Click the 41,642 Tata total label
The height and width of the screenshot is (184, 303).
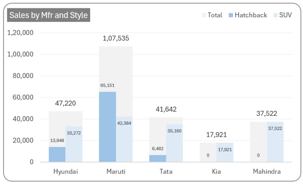pos(166,109)
